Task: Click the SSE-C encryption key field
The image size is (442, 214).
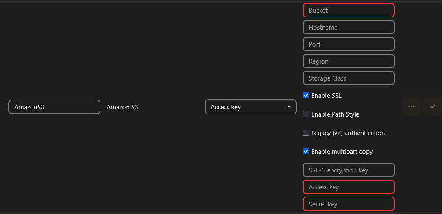Action: [x=348, y=170]
